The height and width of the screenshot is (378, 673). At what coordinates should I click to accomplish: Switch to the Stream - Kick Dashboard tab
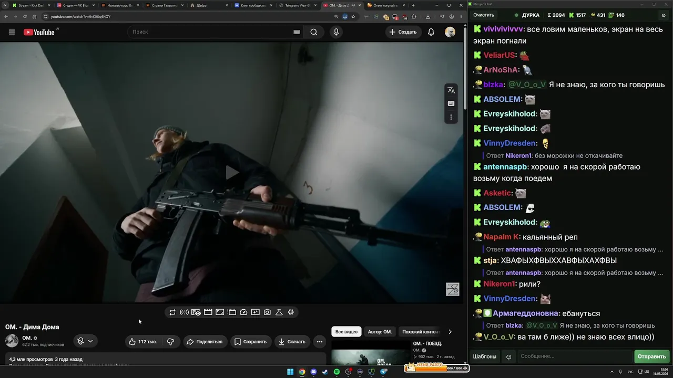31,5
